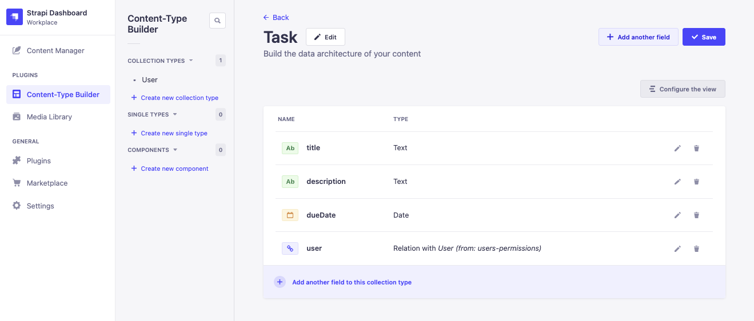Viewport: 754px width, 321px height.
Task: Click the Collection Types count badge
Action: (221, 61)
